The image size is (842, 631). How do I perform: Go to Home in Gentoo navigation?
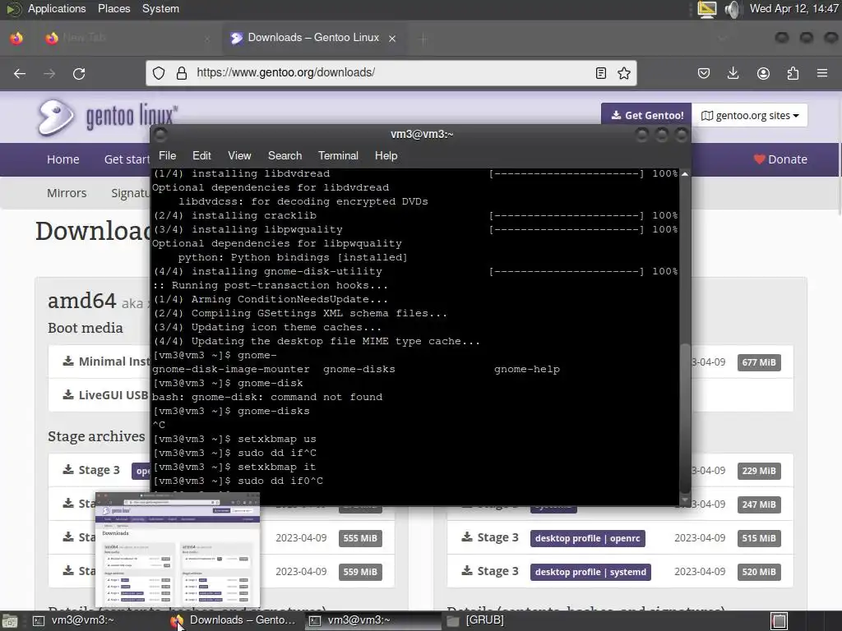tap(62, 159)
